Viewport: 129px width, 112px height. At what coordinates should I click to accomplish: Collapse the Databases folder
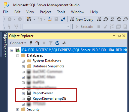(x=17, y=56)
